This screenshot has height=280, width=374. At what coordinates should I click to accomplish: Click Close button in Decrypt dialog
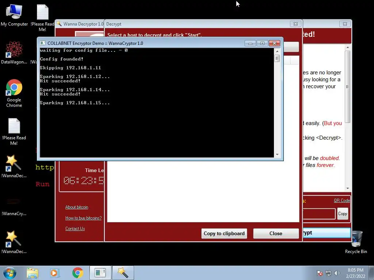pos(276,233)
